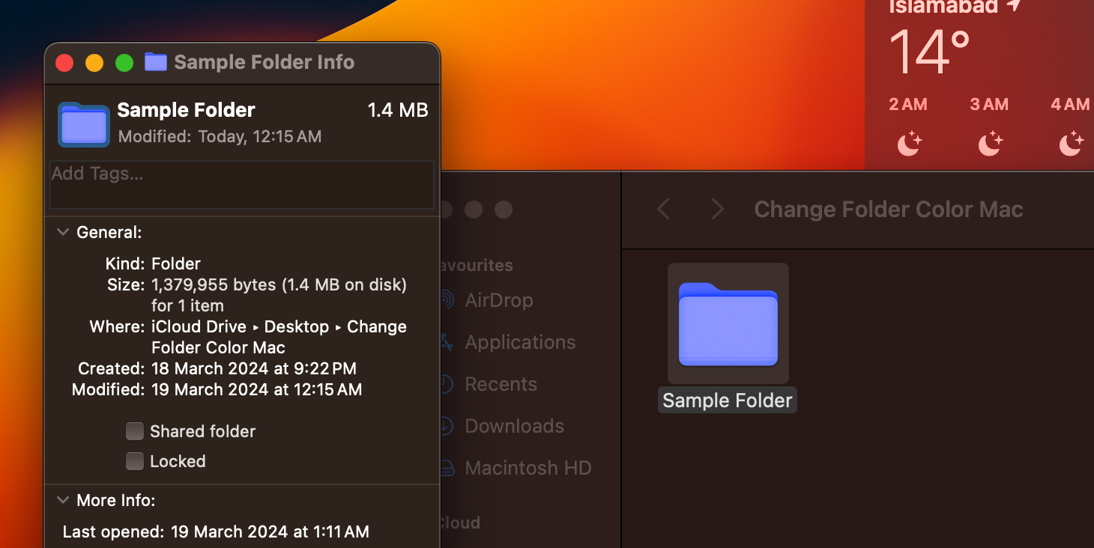
Task: Collapse the General section
Action: click(x=63, y=233)
